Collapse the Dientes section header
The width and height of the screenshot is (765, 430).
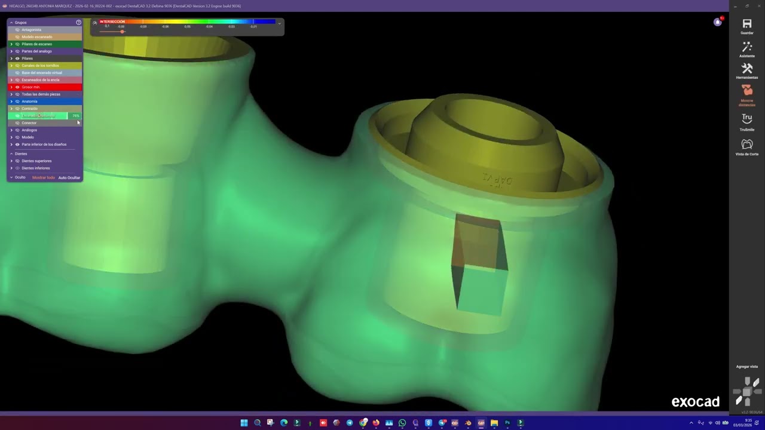tap(11, 154)
